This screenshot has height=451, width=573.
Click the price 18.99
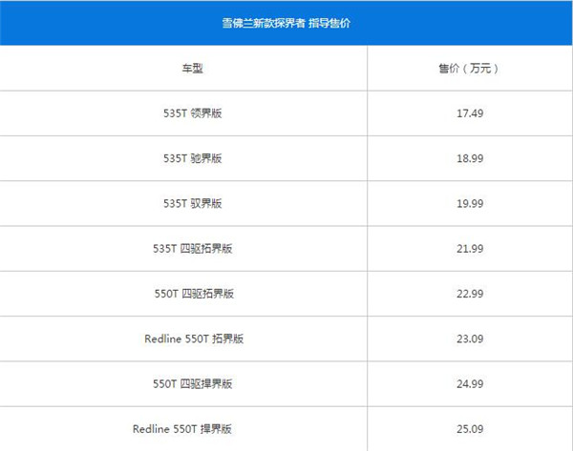click(x=470, y=158)
